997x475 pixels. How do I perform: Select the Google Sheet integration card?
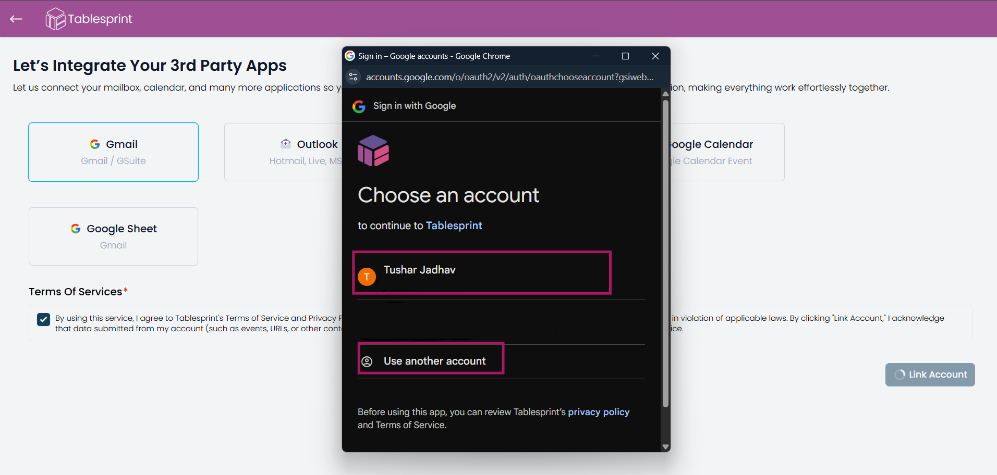(113, 236)
